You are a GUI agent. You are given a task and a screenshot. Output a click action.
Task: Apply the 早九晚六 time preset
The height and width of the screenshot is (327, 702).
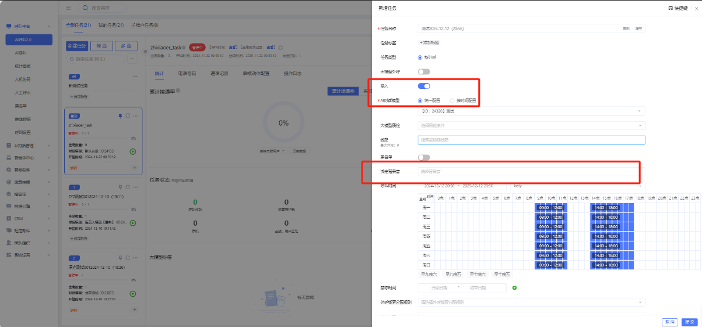(429, 274)
